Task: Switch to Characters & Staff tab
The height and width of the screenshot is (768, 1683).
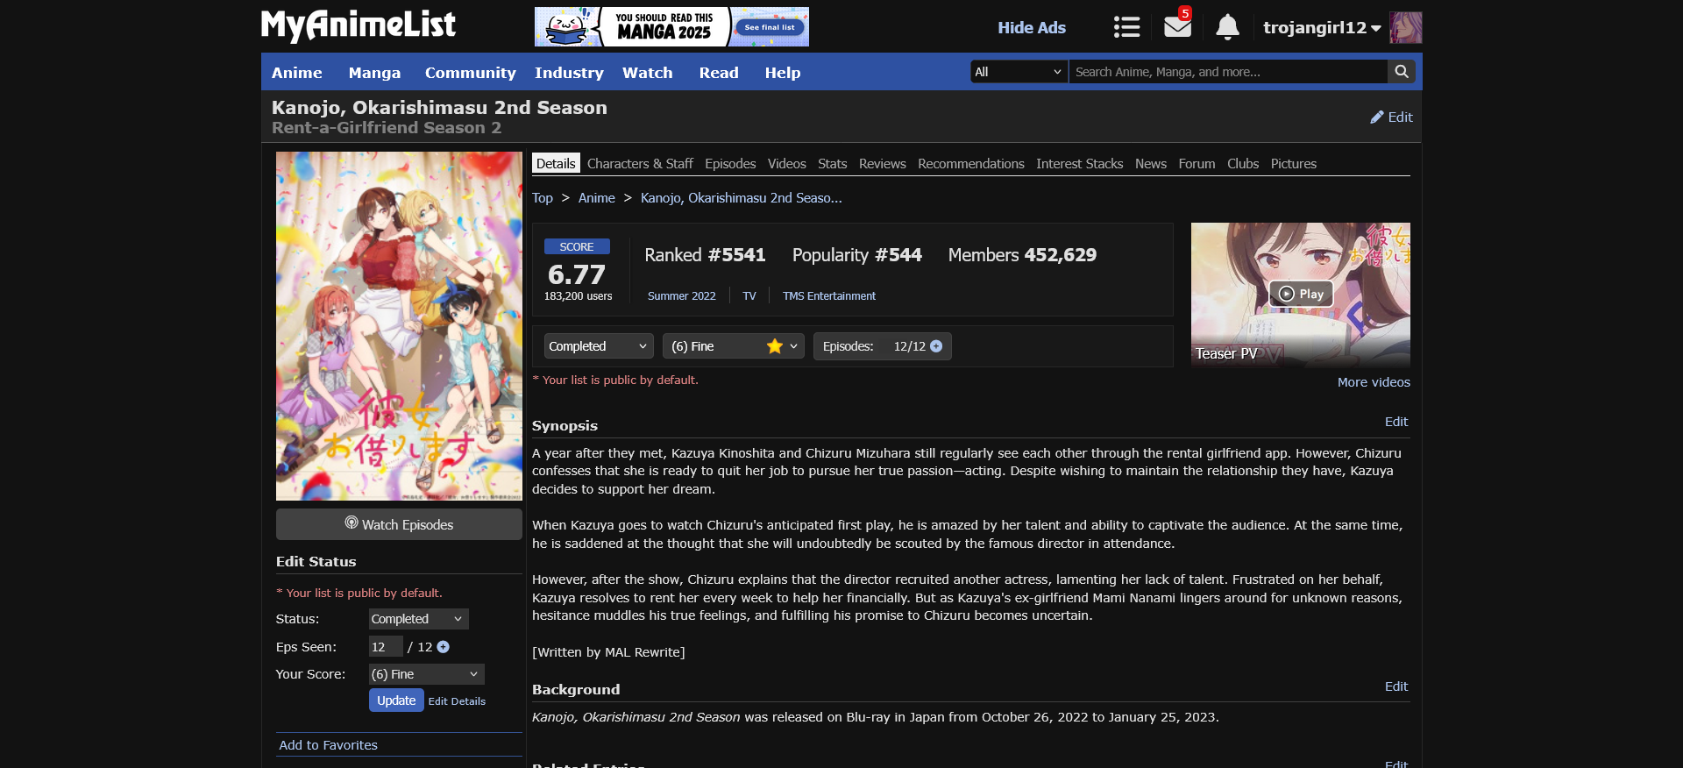Action: pyautogui.click(x=640, y=164)
